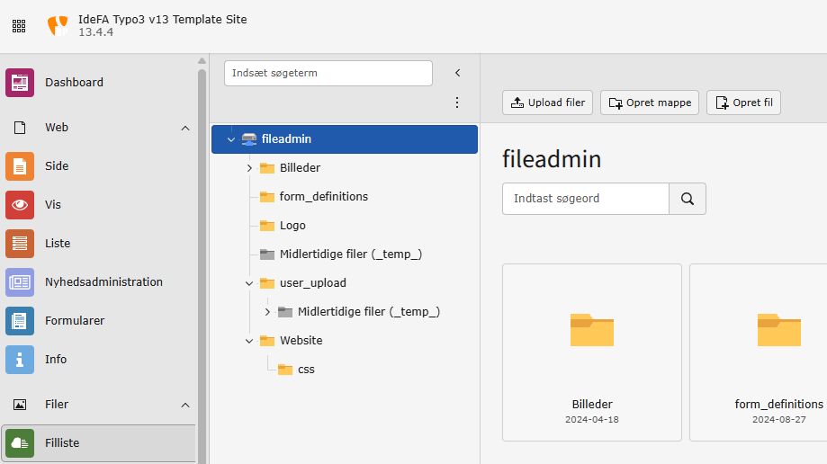
Task: Open the Formularer module icon
Action: 20,321
